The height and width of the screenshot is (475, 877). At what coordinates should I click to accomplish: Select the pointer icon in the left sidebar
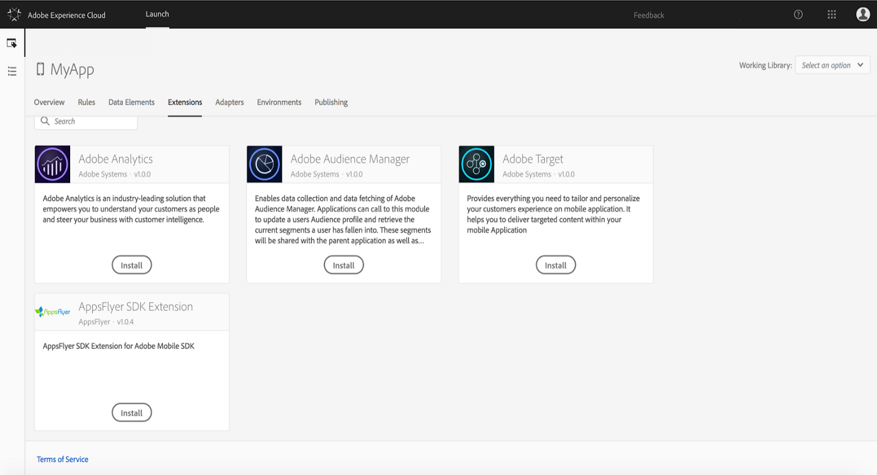pos(11,43)
